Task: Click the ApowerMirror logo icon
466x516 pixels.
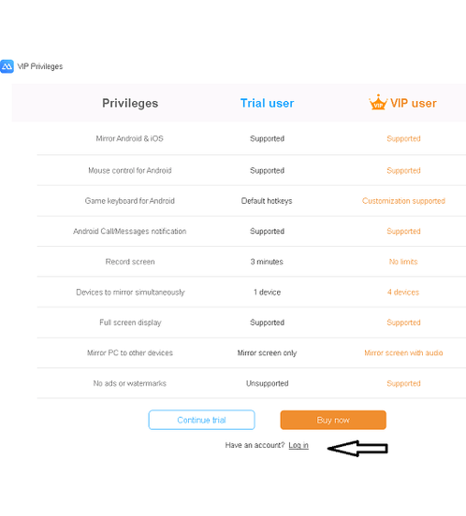Action: tap(7, 66)
